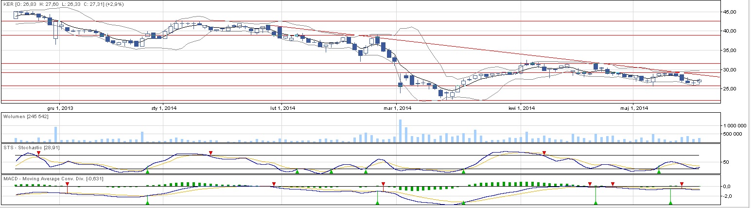Click the first MACD red sell arrow before December 2013
Viewport: 753px width, 208px height.
click(68, 184)
